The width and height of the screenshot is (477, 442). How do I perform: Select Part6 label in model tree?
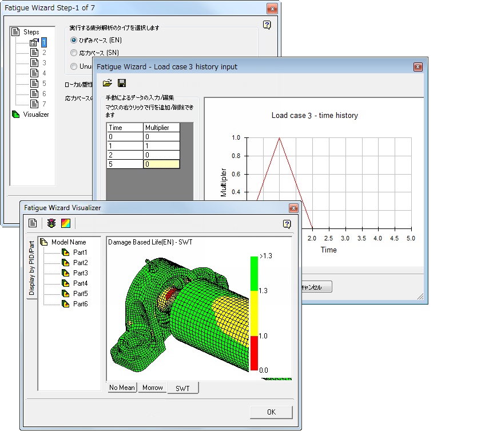pyautogui.click(x=80, y=303)
